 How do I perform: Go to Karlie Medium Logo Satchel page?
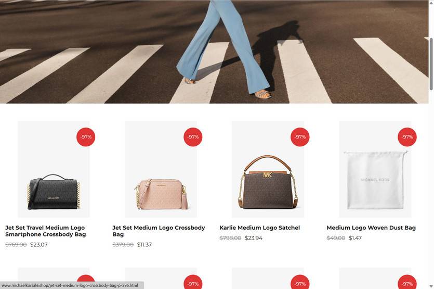pos(260,228)
